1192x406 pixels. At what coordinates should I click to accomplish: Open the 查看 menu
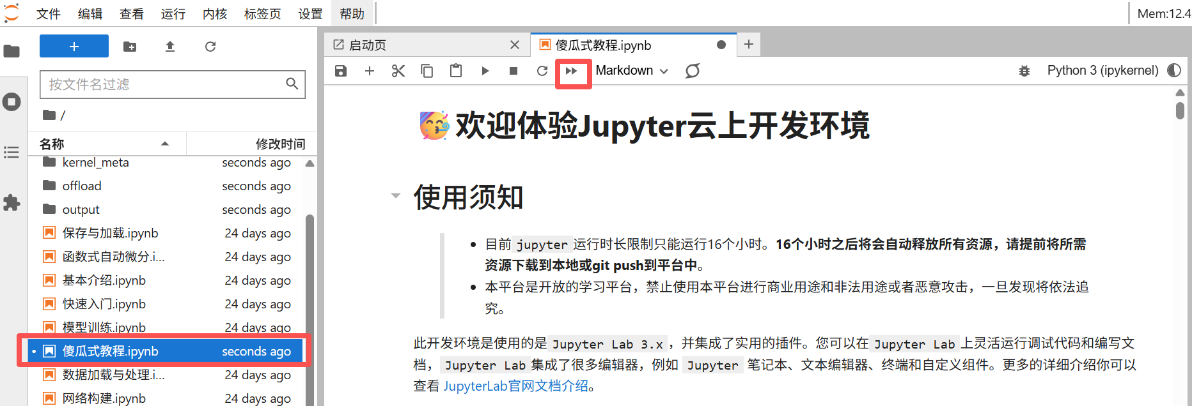[132, 13]
